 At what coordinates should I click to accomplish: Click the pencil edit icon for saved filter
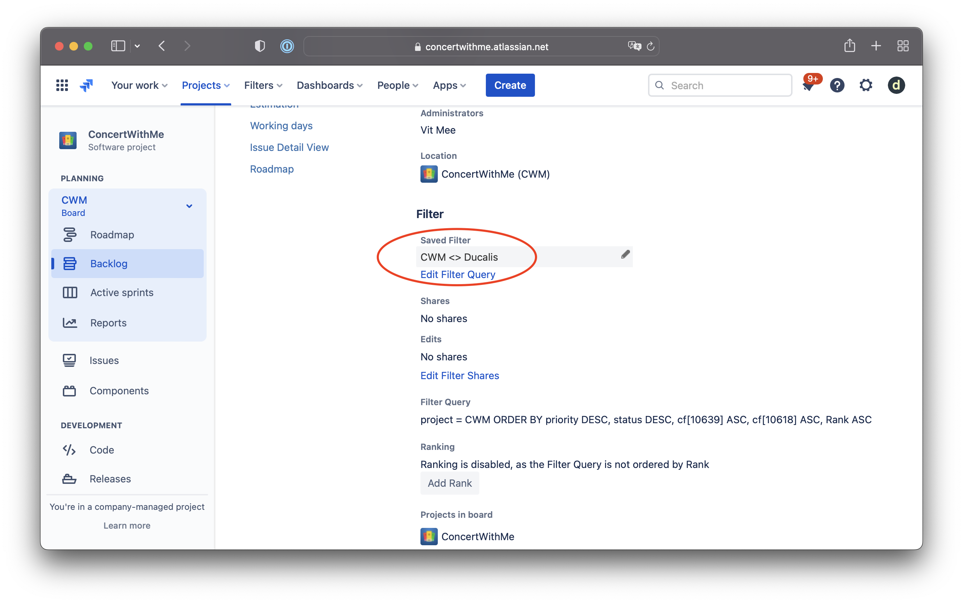625,253
